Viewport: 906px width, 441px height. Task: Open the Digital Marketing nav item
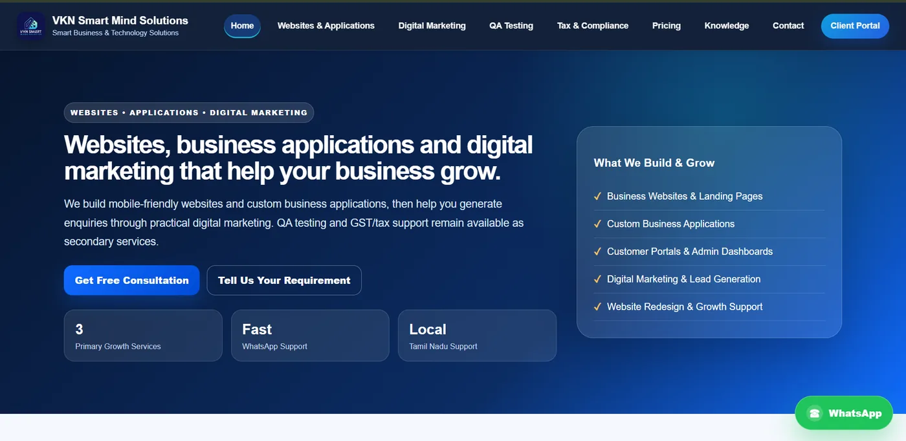432,26
